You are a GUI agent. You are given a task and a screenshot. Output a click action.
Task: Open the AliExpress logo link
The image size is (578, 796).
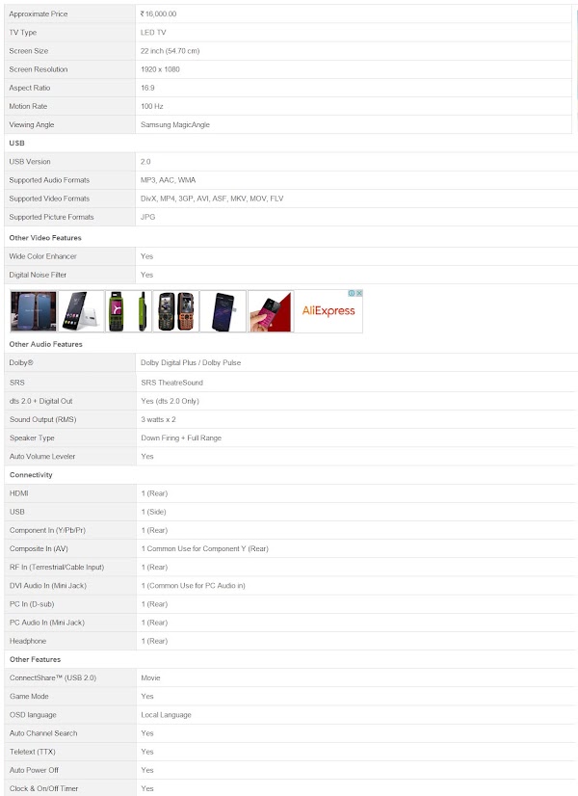pyautogui.click(x=328, y=311)
